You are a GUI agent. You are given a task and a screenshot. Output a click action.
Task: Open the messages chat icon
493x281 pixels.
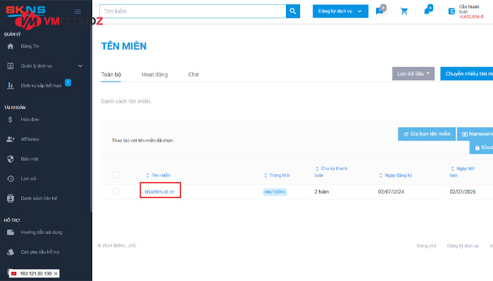(380, 12)
